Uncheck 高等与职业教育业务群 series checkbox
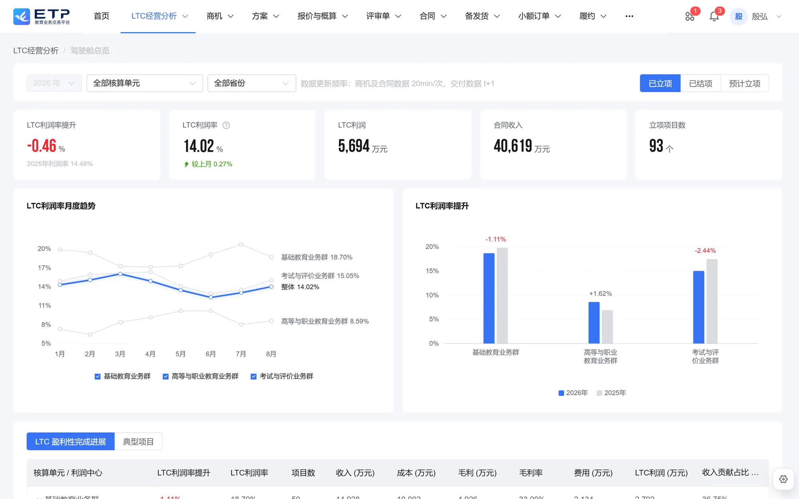 pyautogui.click(x=165, y=376)
